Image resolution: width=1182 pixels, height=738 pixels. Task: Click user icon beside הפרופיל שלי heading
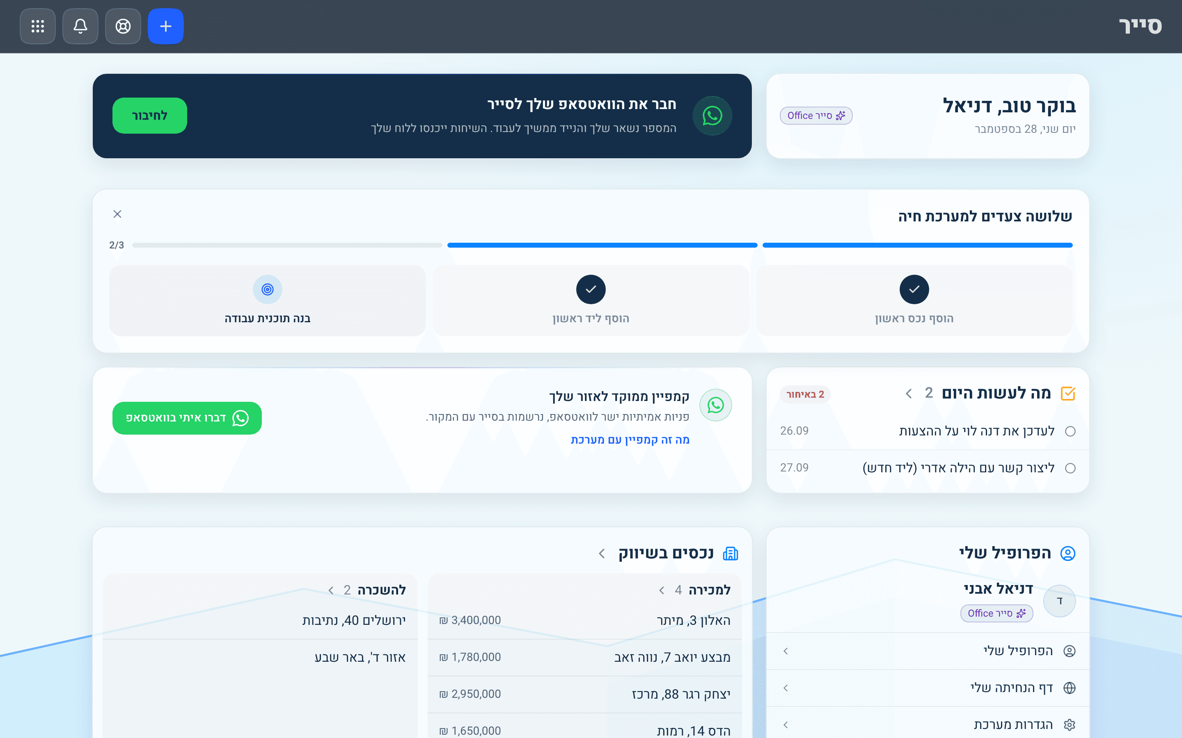coord(1068,553)
